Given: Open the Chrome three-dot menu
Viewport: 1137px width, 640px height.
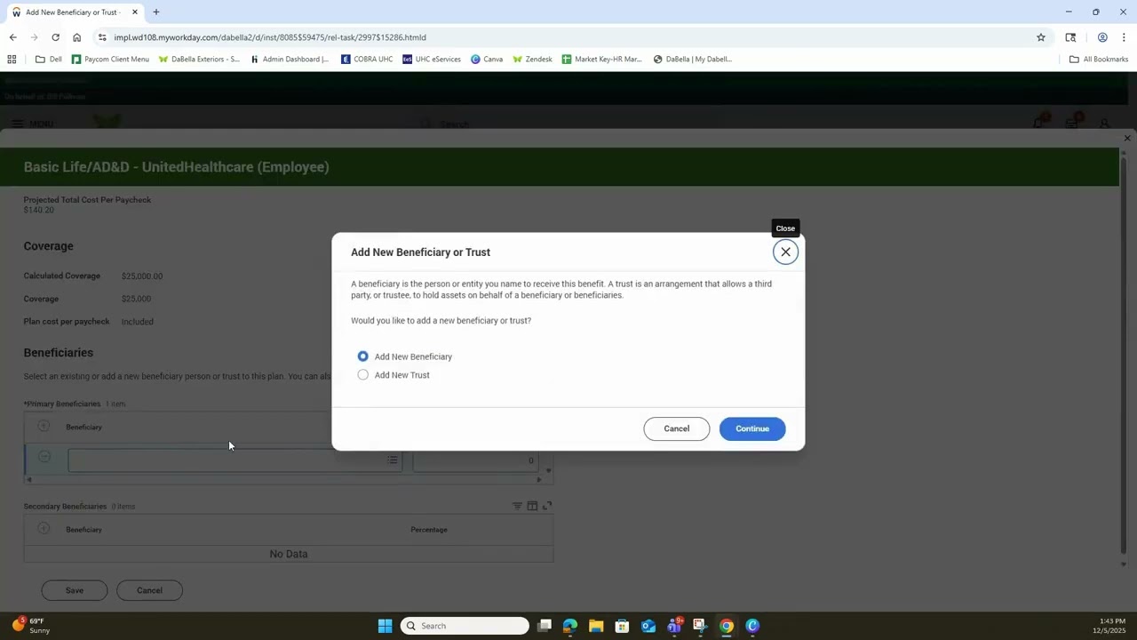Looking at the screenshot, I should [1124, 37].
